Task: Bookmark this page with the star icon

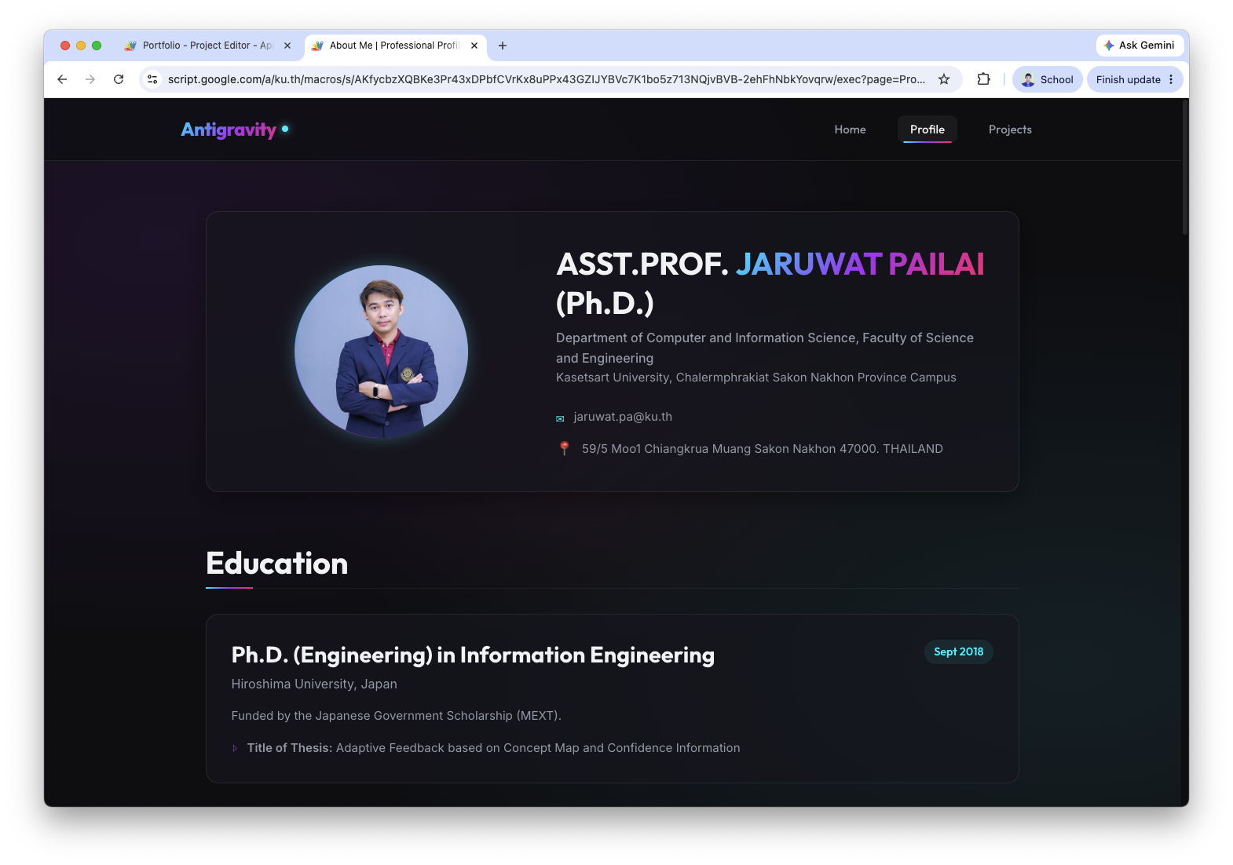Action: click(944, 79)
